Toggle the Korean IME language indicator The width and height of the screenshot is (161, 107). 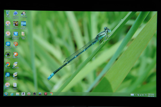point(146,95)
